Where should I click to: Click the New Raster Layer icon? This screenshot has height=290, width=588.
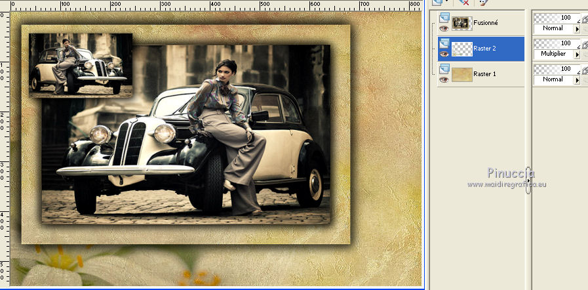click(437, 2)
